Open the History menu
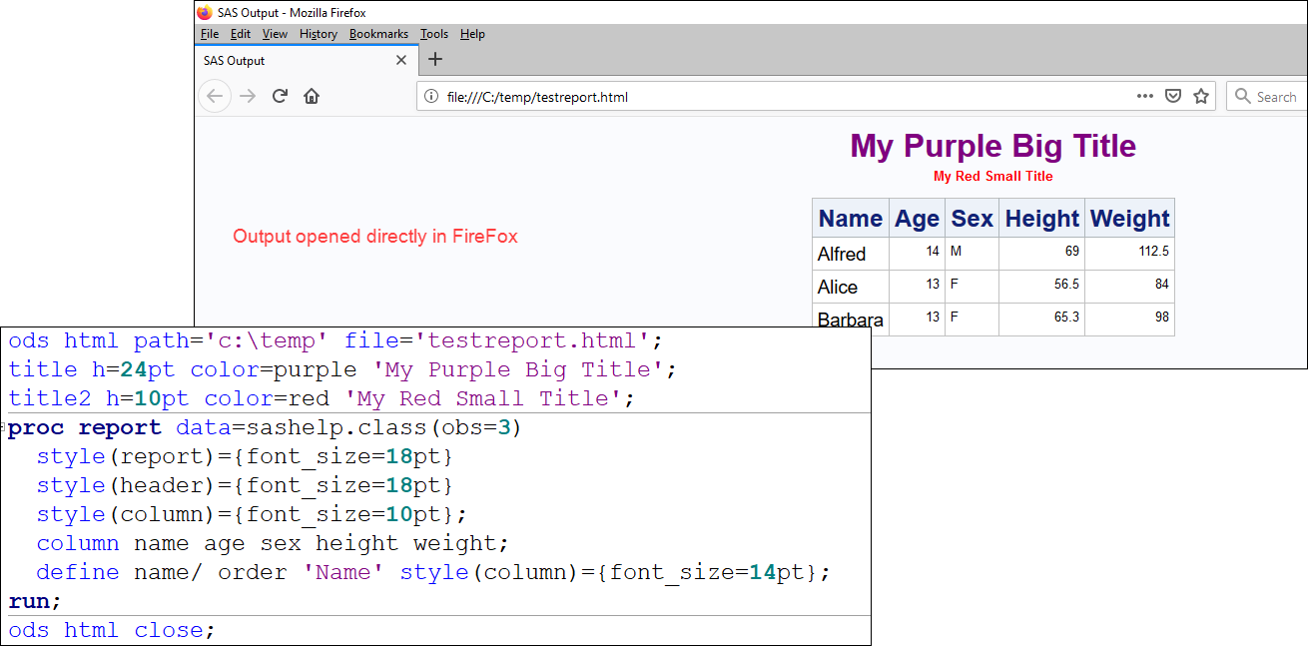1308x646 pixels. (318, 33)
